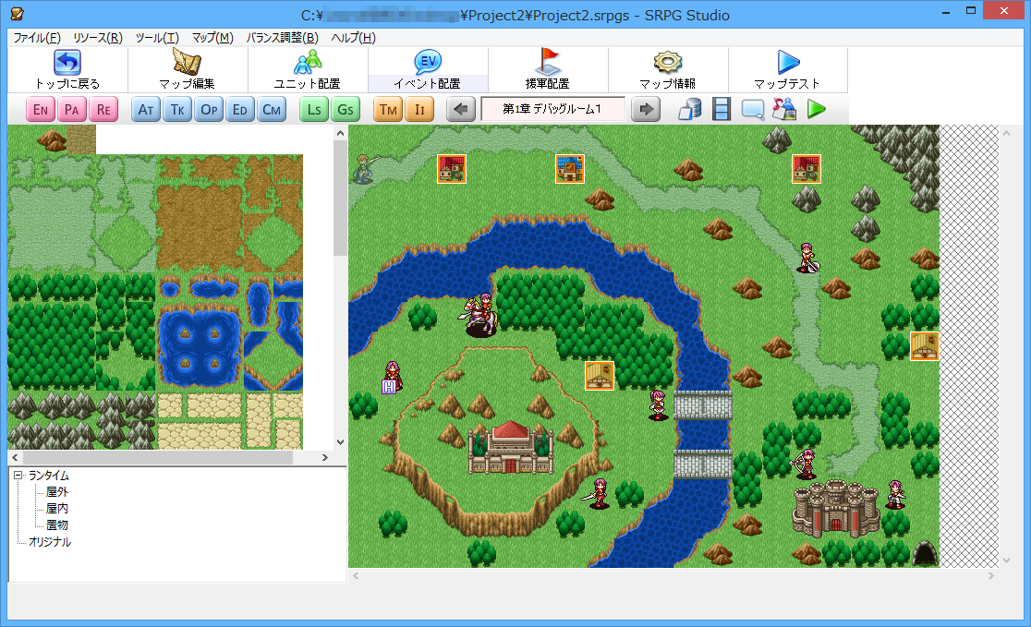Open the ツール(T) menu

click(157, 38)
